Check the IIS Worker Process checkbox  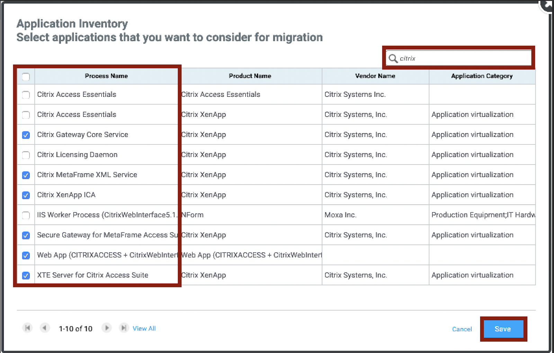click(26, 215)
